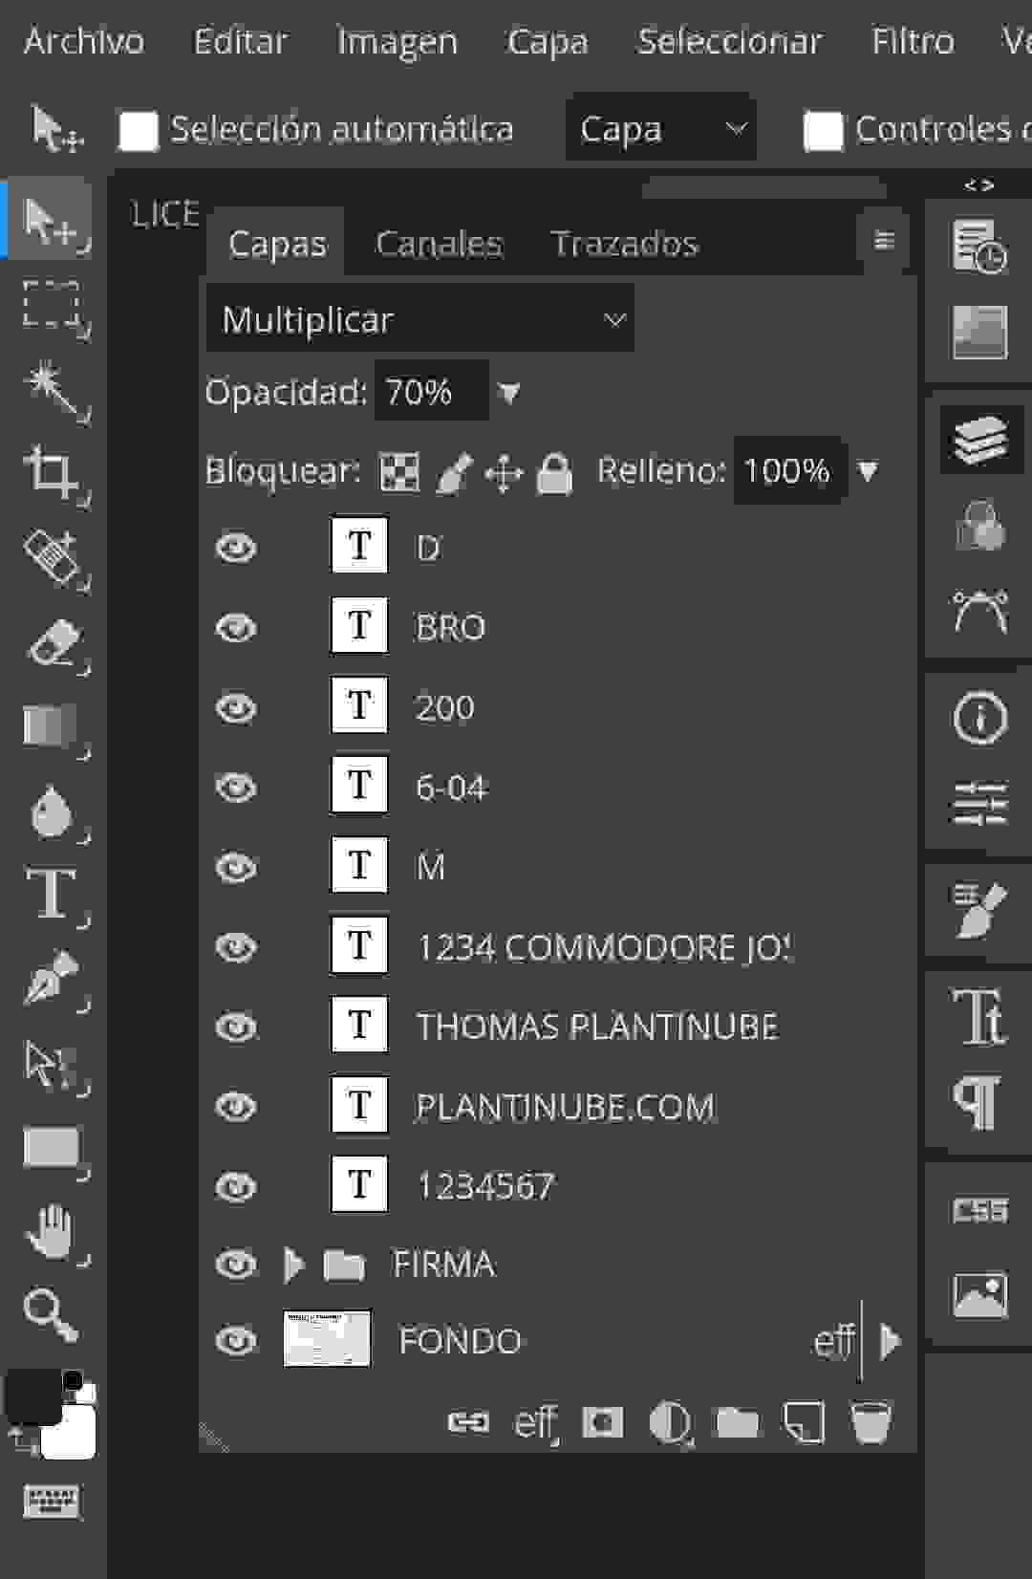Add layer effects with eff button
Screen dimensions: 1032x1579
pyautogui.click(x=535, y=1423)
